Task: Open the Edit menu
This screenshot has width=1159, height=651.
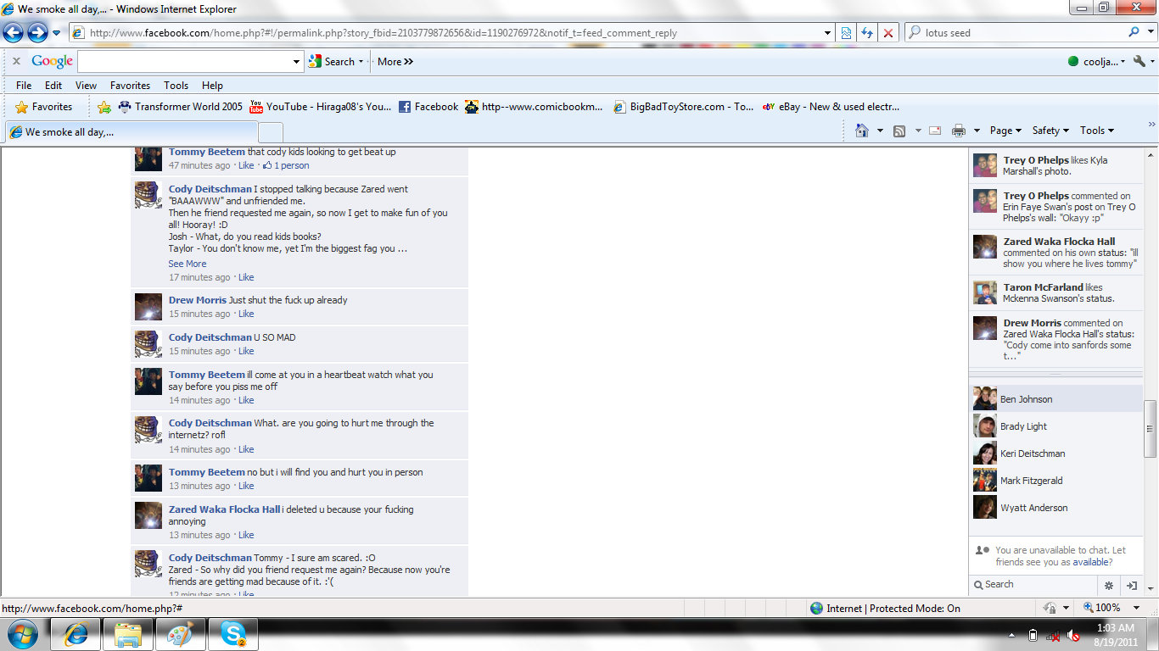Action: click(53, 86)
